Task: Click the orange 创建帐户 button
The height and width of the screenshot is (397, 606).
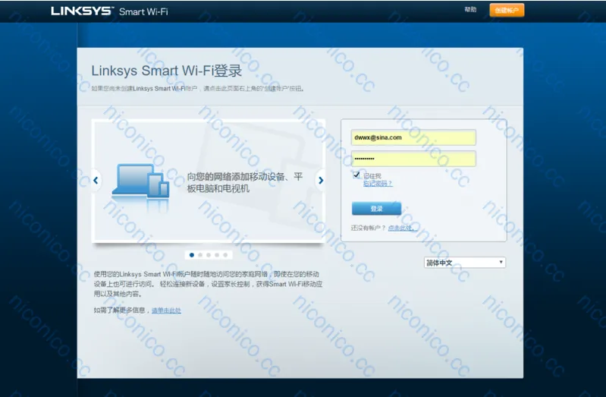Action: pyautogui.click(x=507, y=10)
